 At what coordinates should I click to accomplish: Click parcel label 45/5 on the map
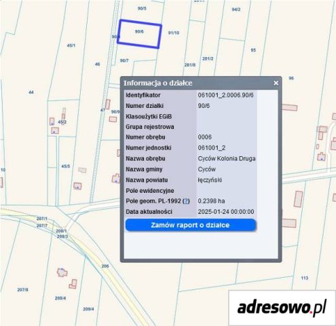(x=66, y=166)
